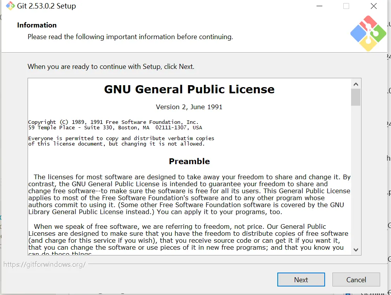This screenshot has width=391, height=295.
Task: Click the maximize button in title bar
Action: coord(346,6)
